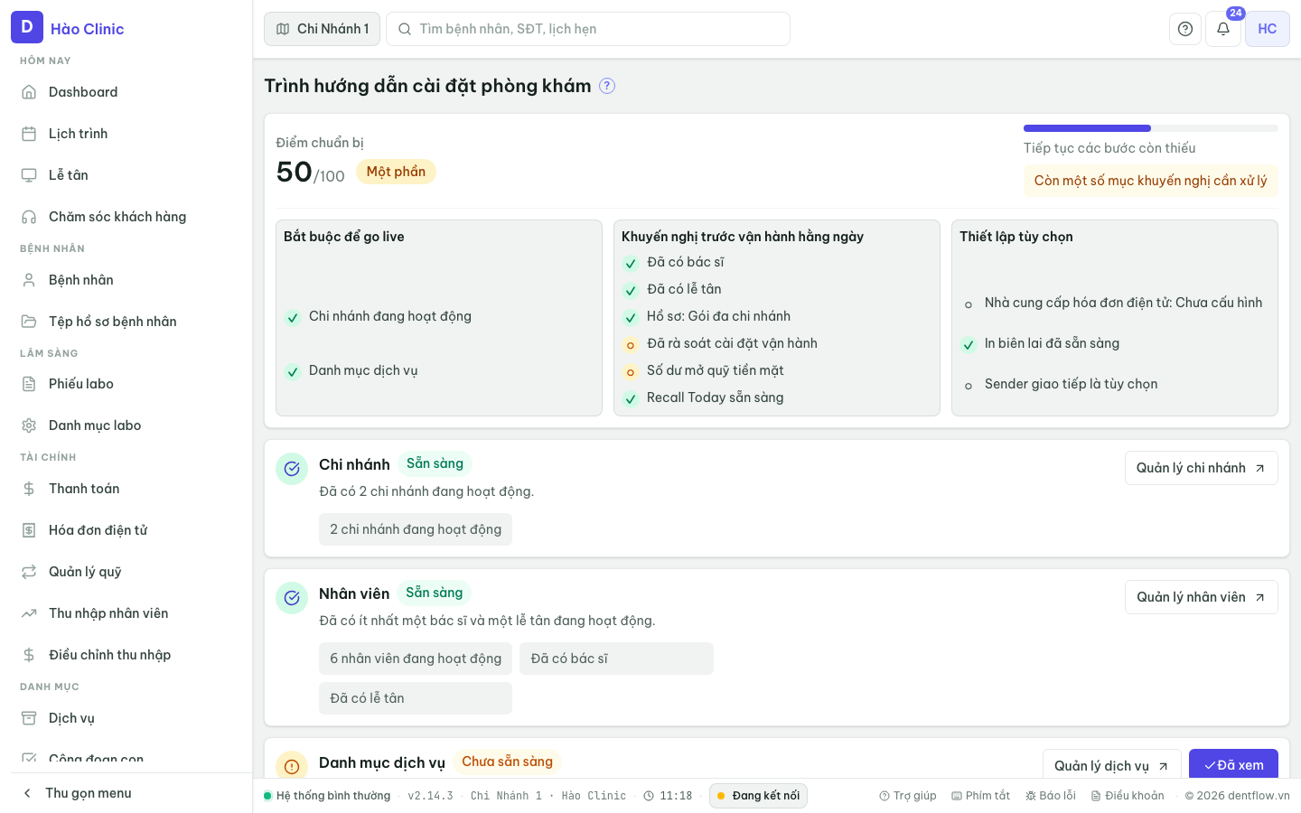Click the Điều chỉnh thu nhập dollar icon
1301x813 pixels.
pyautogui.click(x=29, y=655)
